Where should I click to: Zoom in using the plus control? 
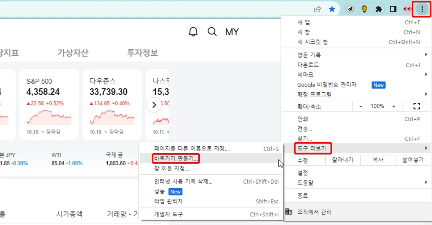394,106
